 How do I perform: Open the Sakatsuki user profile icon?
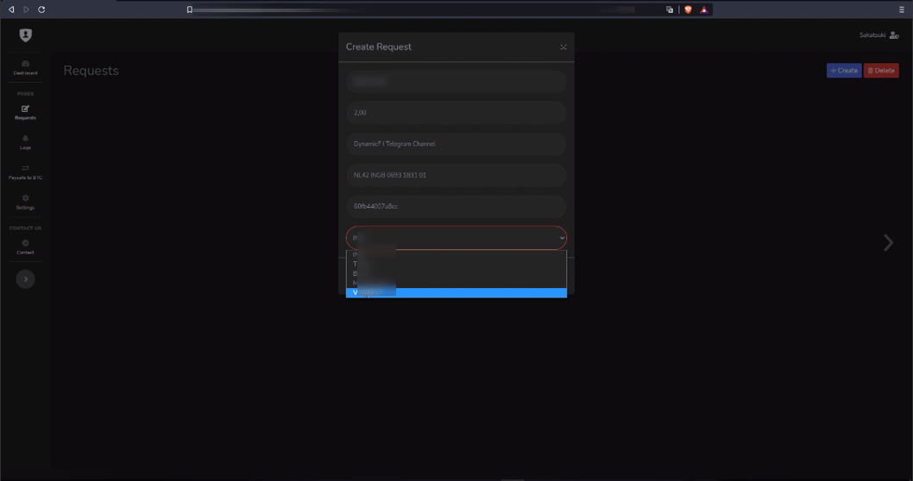[x=893, y=35]
